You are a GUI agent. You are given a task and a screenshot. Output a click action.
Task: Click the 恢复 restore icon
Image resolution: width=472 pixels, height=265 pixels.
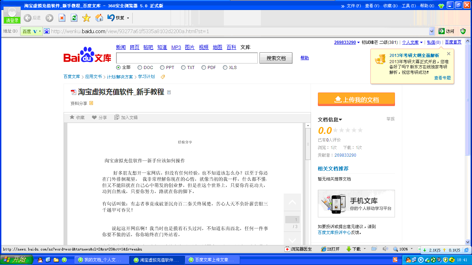(x=111, y=18)
